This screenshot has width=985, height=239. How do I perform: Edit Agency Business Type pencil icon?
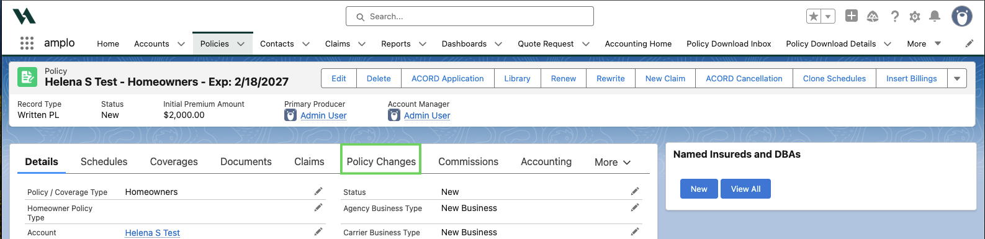[x=635, y=207]
